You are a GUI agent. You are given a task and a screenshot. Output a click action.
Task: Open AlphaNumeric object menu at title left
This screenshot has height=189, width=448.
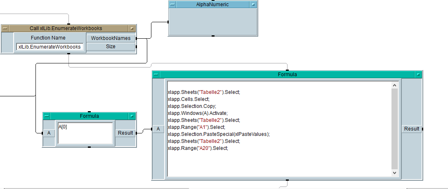(172, 5)
